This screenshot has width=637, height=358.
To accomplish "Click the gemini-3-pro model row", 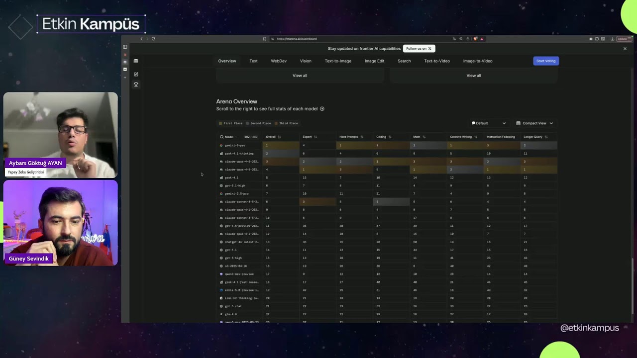I will pyautogui.click(x=387, y=145).
